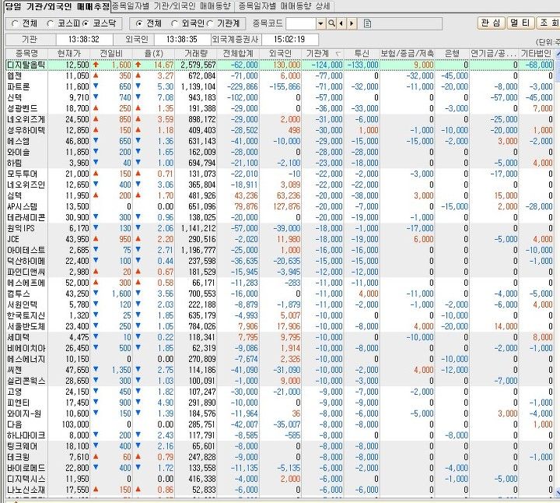Select the JCE stock name
The height and width of the screenshot is (503, 560).
tap(13, 239)
